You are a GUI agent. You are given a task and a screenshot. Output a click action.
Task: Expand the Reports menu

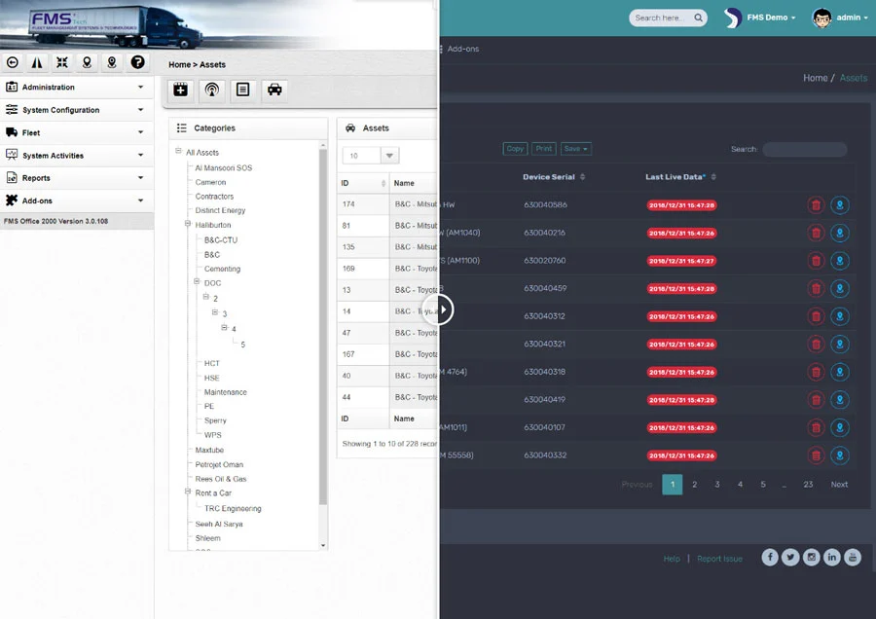76,178
